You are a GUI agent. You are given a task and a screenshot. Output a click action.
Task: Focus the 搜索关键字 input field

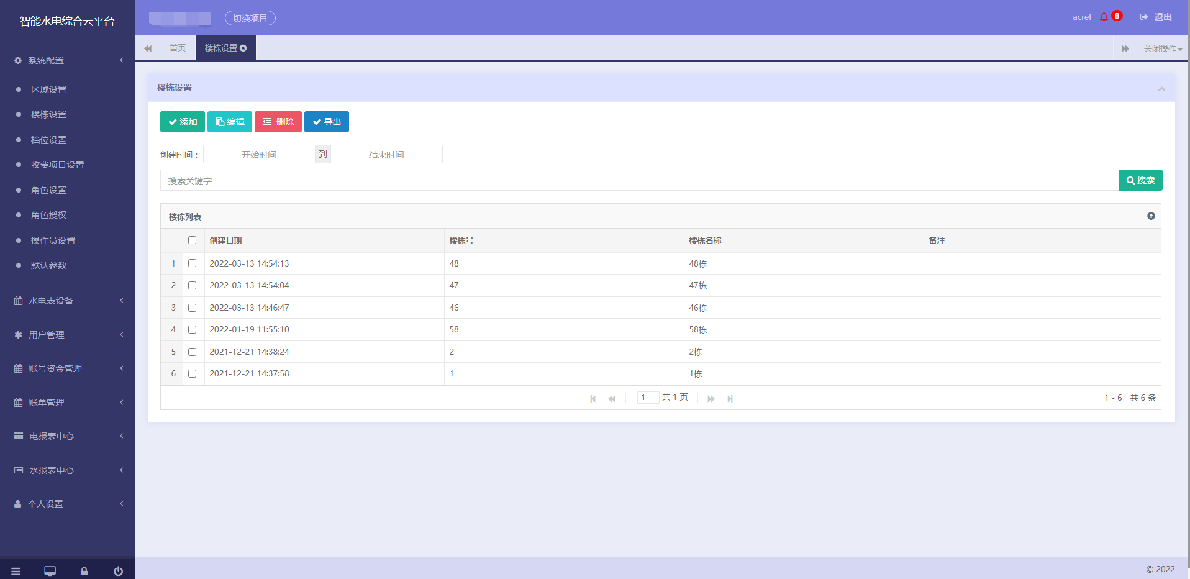pyautogui.click(x=639, y=180)
